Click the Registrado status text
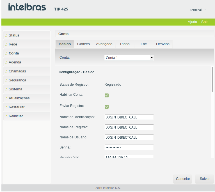 pyautogui.click(x=113, y=84)
